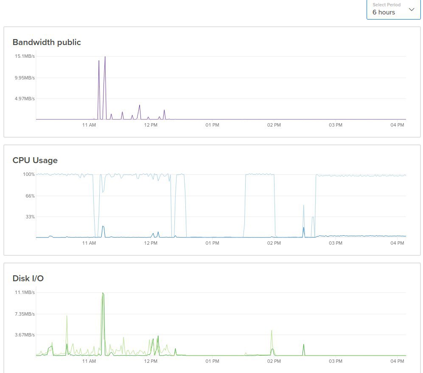The width and height of the screenshot is (423, 373).
Task: Click the 04 PM tick in Bandwidth chart
Action: click(398, 125)
